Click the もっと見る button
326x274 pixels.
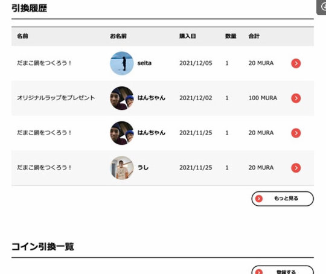click(283, 199)
